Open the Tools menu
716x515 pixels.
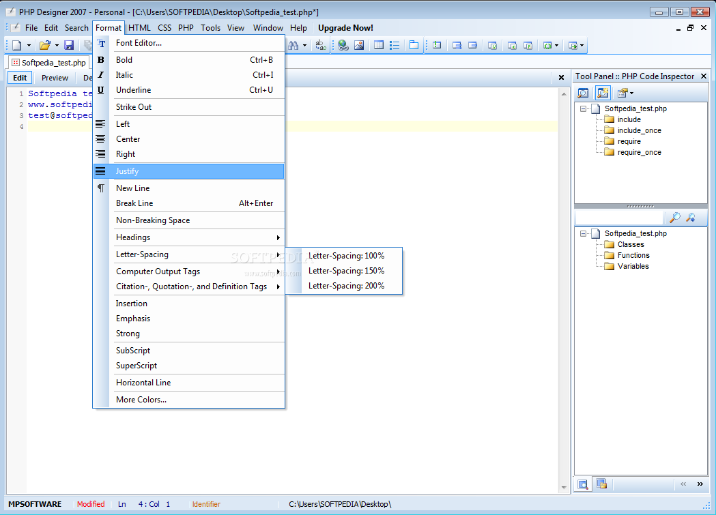(x=210, y=28)
